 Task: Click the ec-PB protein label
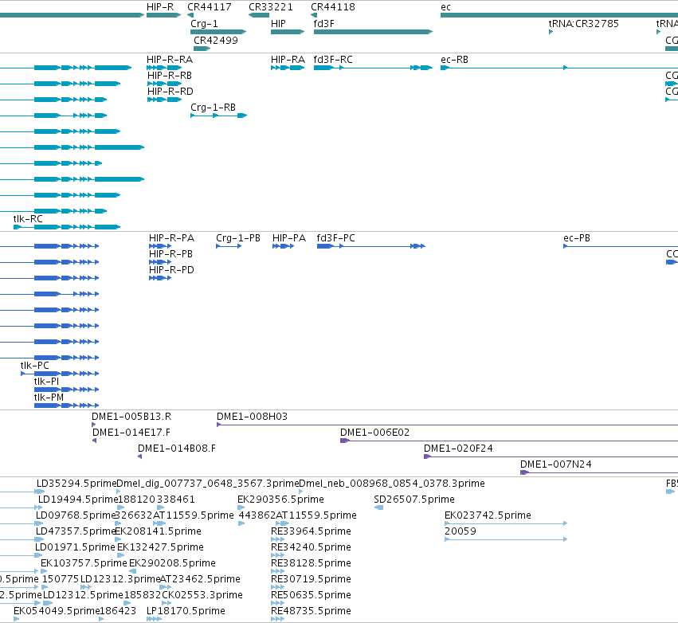click(x=577, y=237)
